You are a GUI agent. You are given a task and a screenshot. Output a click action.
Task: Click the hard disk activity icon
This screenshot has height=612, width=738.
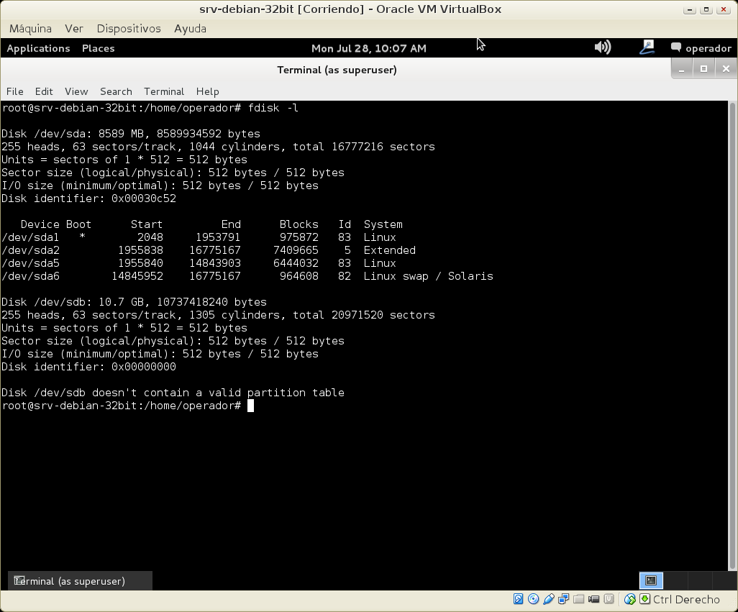[518, 599]
